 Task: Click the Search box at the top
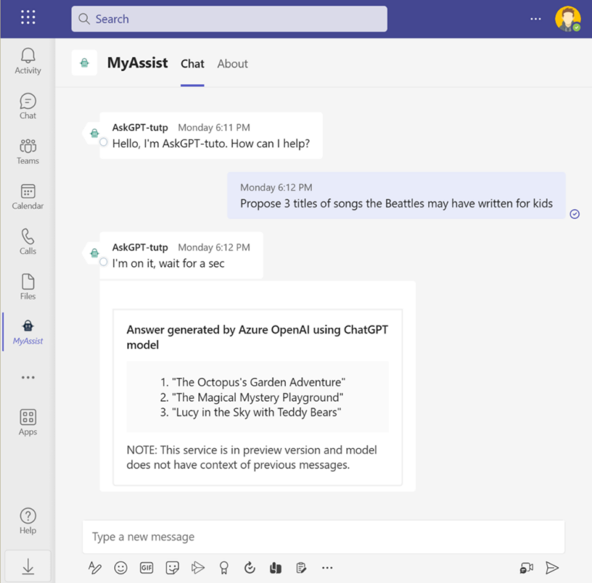pyautogui.click(x=229, y=19)
